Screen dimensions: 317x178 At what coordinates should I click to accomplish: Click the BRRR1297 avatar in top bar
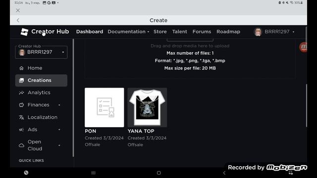coord(258,32)
